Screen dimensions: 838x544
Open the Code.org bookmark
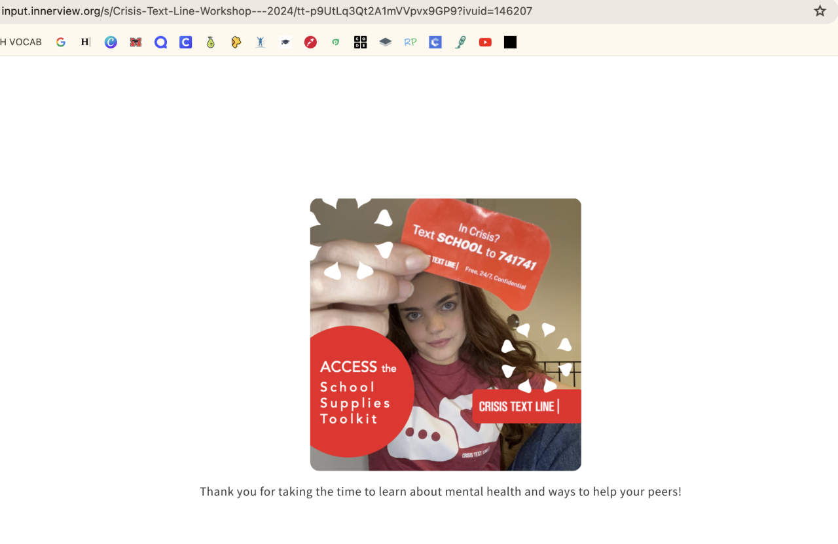pyautogui.click(x=360, y=42)
